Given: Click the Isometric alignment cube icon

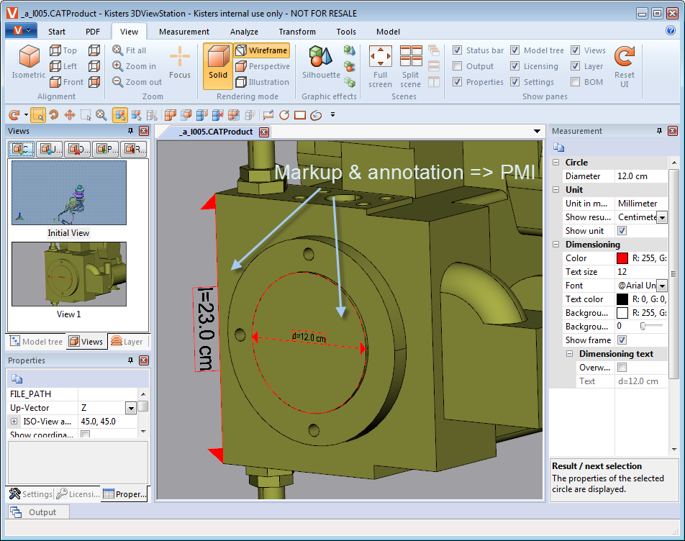Looking at the screenshot, I should pos(30,58).
